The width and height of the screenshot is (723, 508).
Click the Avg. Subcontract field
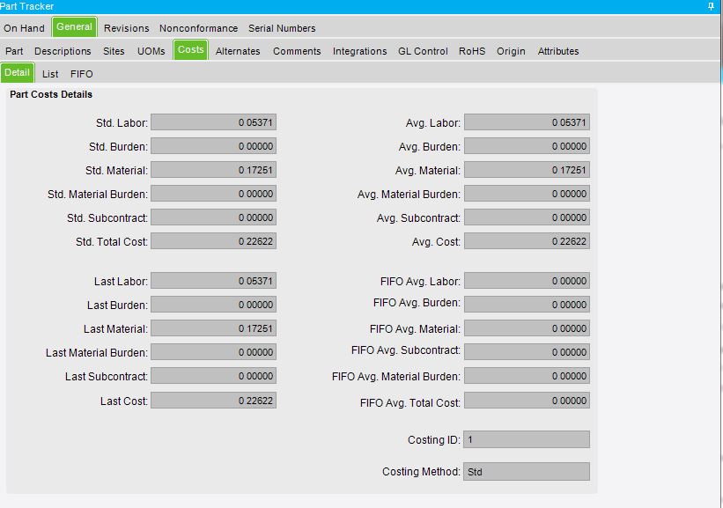tap(527, 217)
